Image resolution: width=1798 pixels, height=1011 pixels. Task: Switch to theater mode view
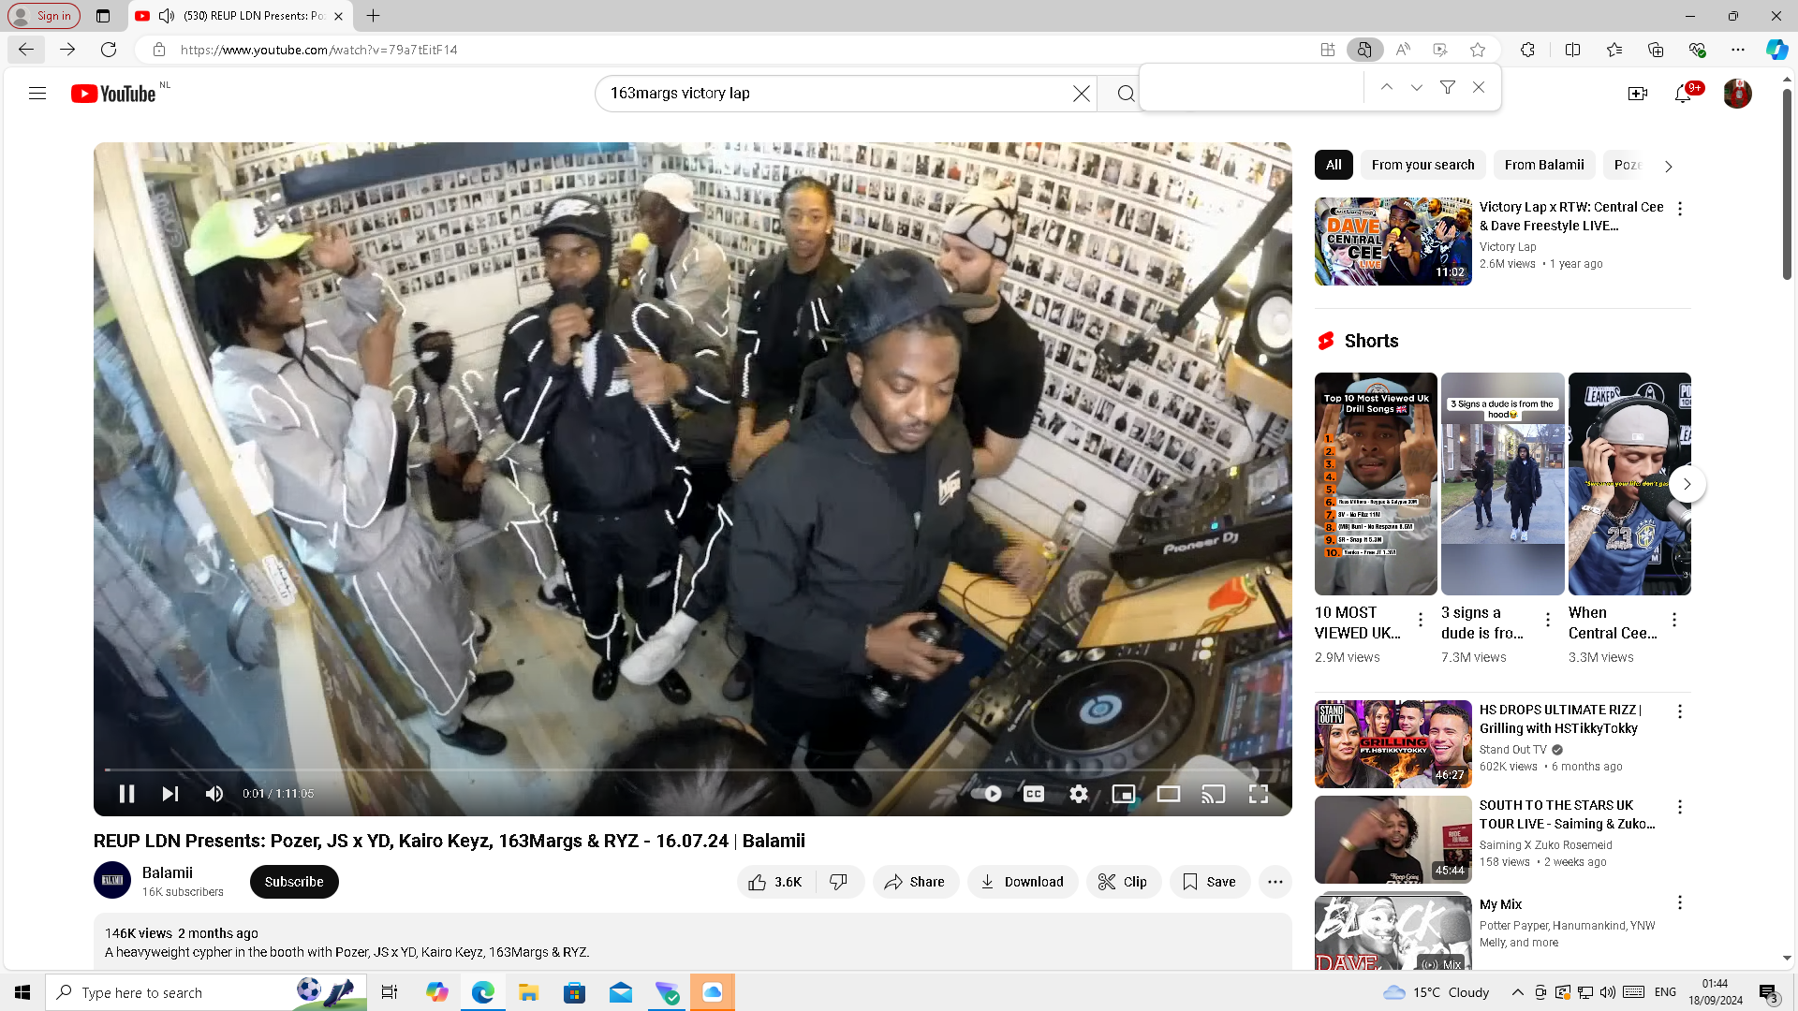click(1168, 794)
